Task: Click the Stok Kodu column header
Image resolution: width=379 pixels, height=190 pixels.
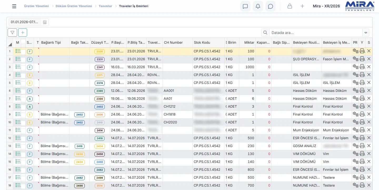Action: 209,43
